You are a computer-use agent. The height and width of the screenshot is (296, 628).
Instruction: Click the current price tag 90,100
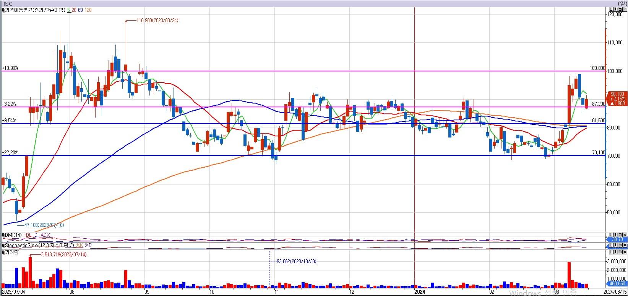click(617, 99)
